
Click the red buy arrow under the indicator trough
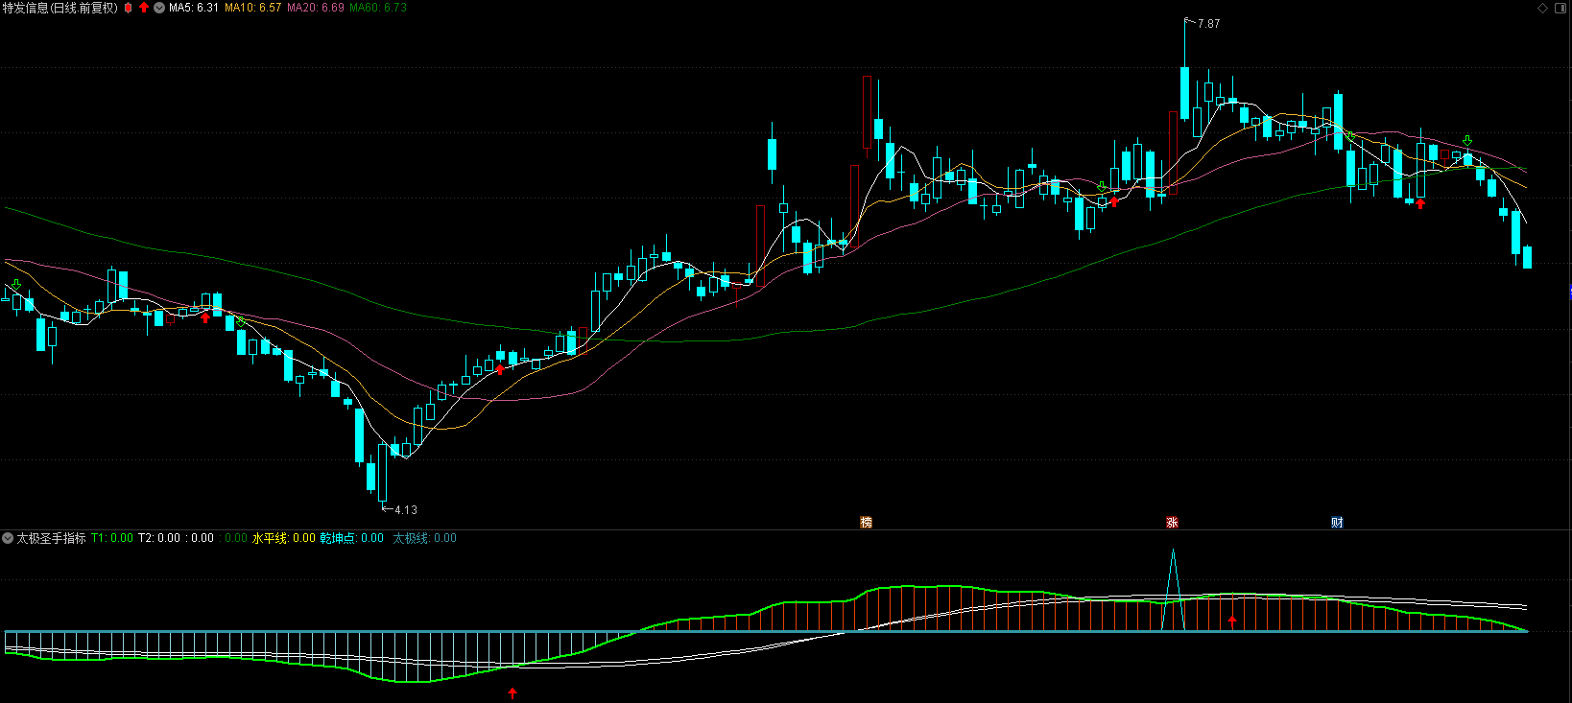512,692
